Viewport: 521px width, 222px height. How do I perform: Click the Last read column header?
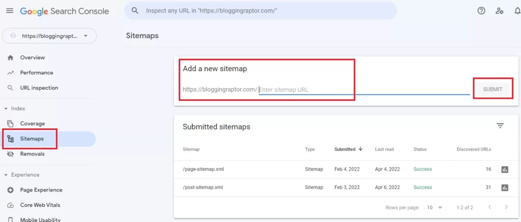385,149
